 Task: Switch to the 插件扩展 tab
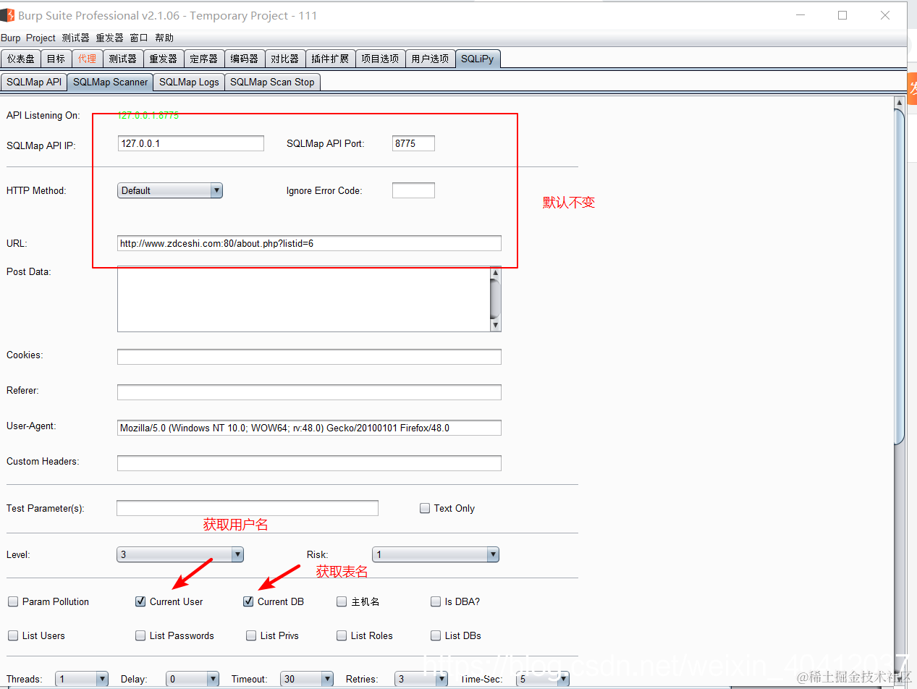click(x=331, y=59)
